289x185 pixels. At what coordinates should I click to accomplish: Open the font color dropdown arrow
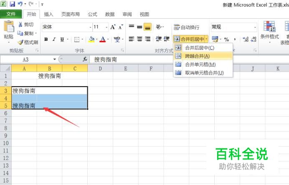108,39
